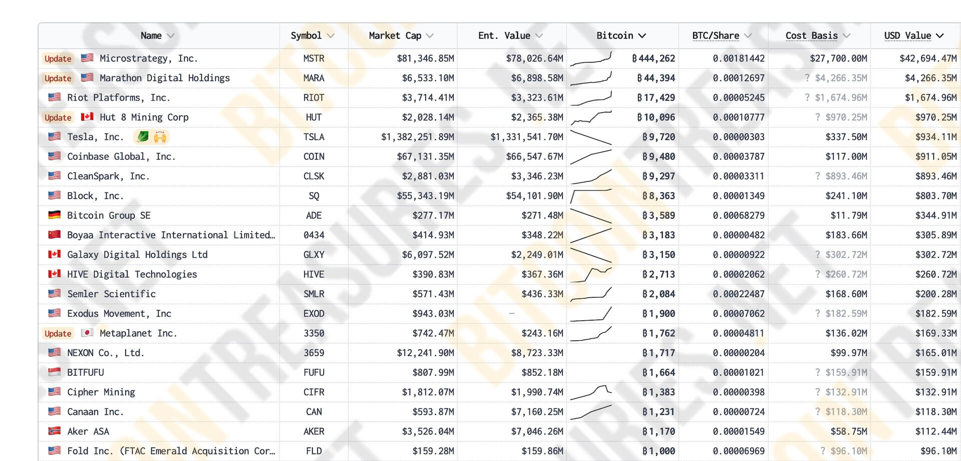The width and height of the screenshot is (961, 461).
Task: Open Exodus Movement, Inc company link
Action: point(119,313)
